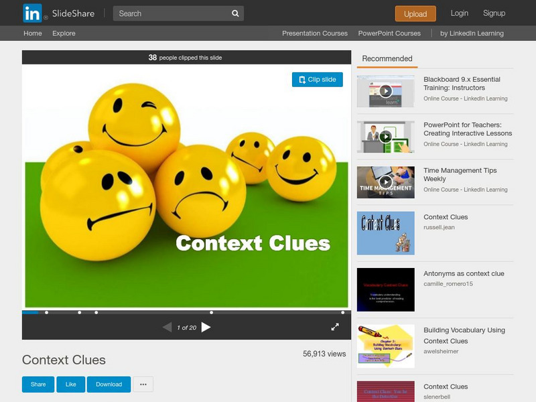Click author name awelsheimer
Viewport: 536px width, 402px height.
point(441,351)
